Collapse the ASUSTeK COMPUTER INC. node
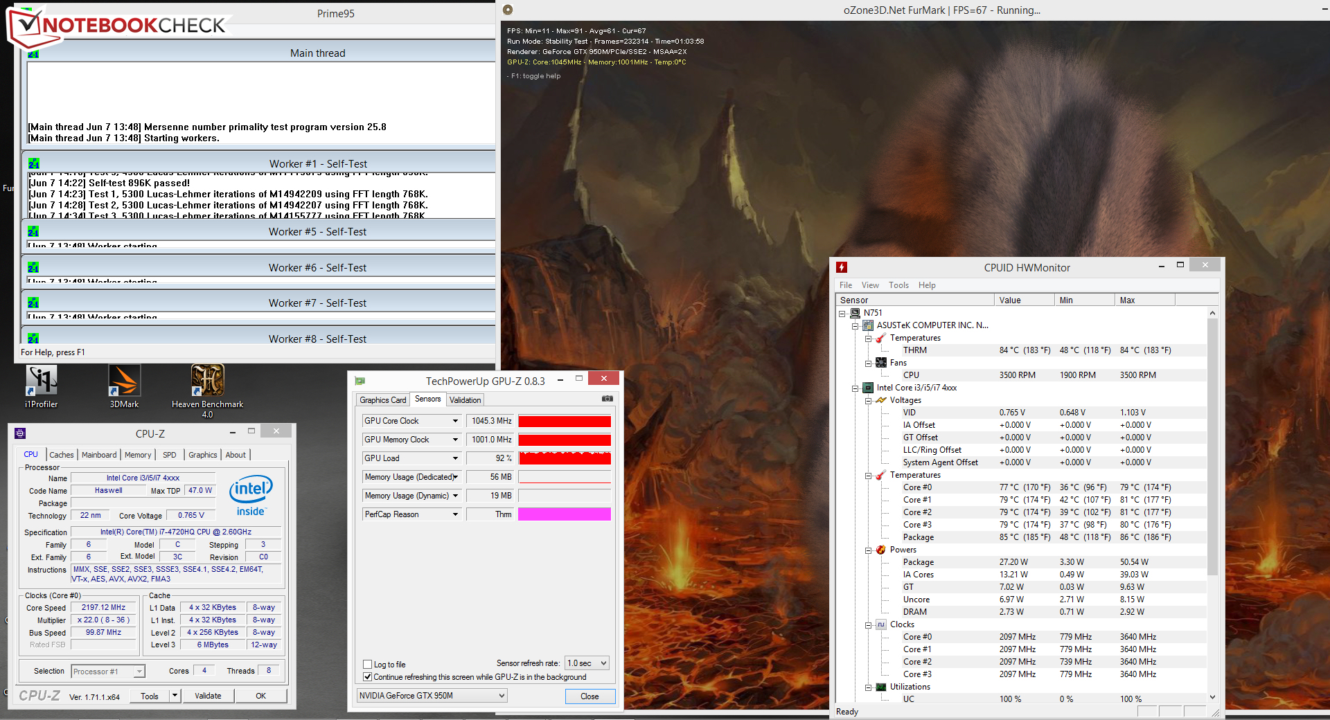This screenshot has width=1330, height=720. coord(855,325)
